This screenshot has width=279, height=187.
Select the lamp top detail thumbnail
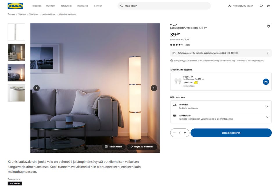click(x=16, y=93)
